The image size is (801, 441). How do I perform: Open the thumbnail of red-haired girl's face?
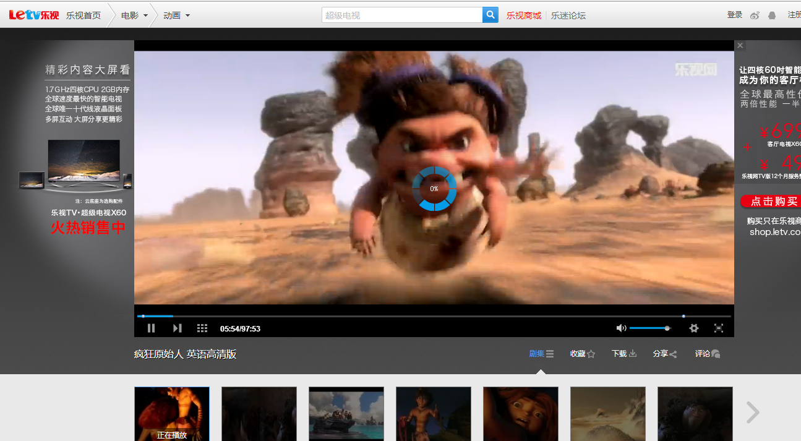click(521, 414)
